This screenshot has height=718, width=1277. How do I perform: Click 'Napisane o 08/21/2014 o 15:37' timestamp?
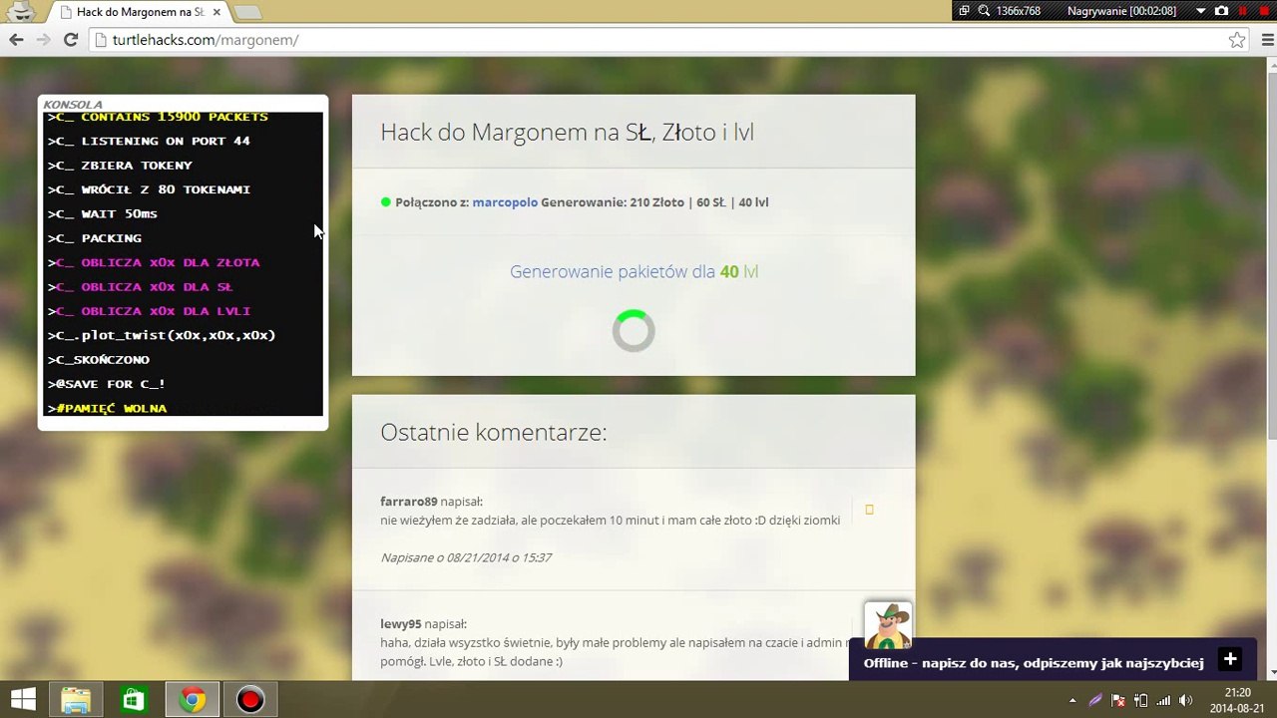coord(466,557)
